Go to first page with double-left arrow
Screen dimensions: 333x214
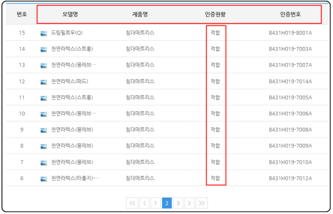(x=132, y=203)
